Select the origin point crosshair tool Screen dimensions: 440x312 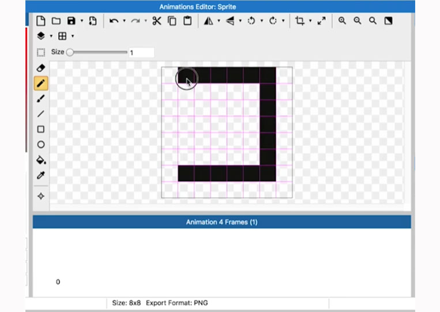coord(41,196)
